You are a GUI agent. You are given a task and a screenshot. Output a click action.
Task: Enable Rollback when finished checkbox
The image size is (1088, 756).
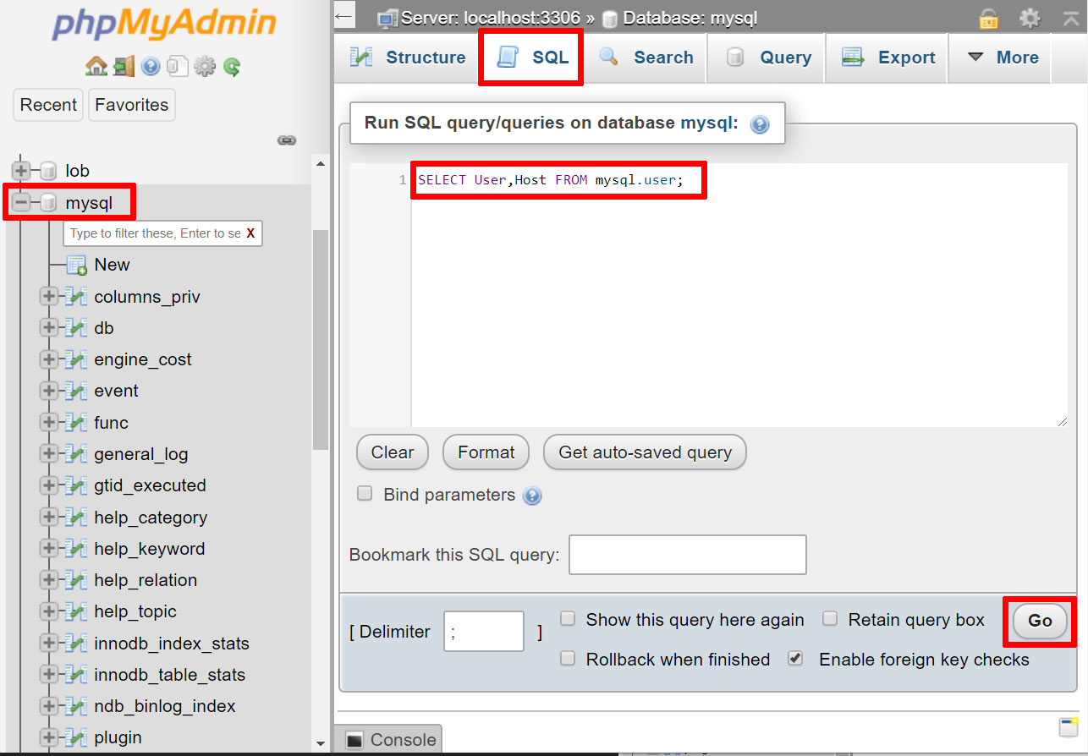coord(568,658)
